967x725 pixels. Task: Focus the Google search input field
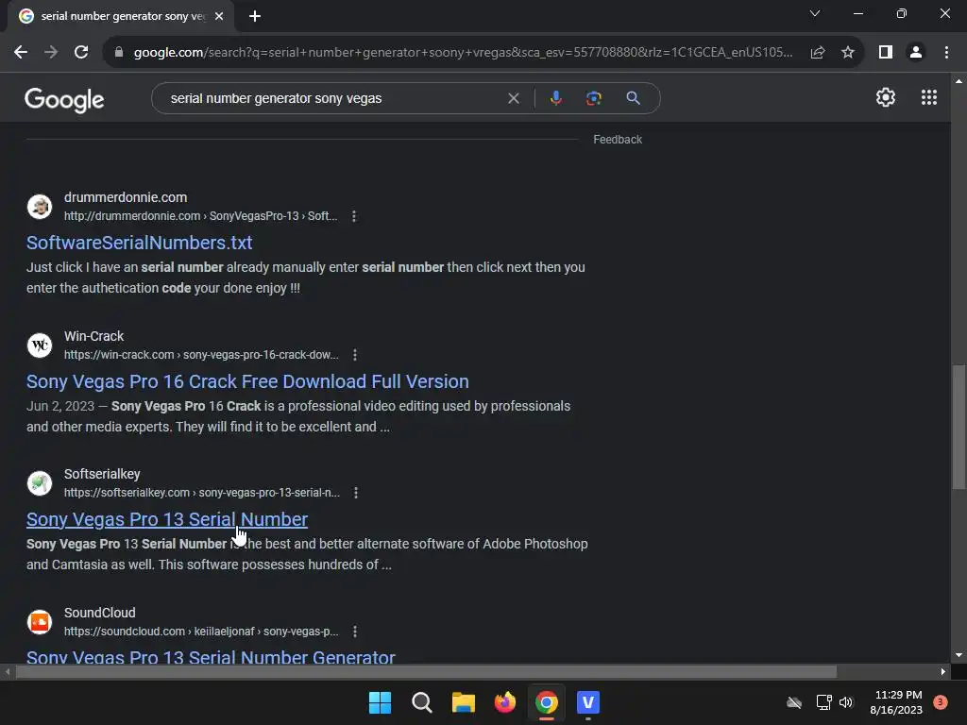(x=336, y=98)
